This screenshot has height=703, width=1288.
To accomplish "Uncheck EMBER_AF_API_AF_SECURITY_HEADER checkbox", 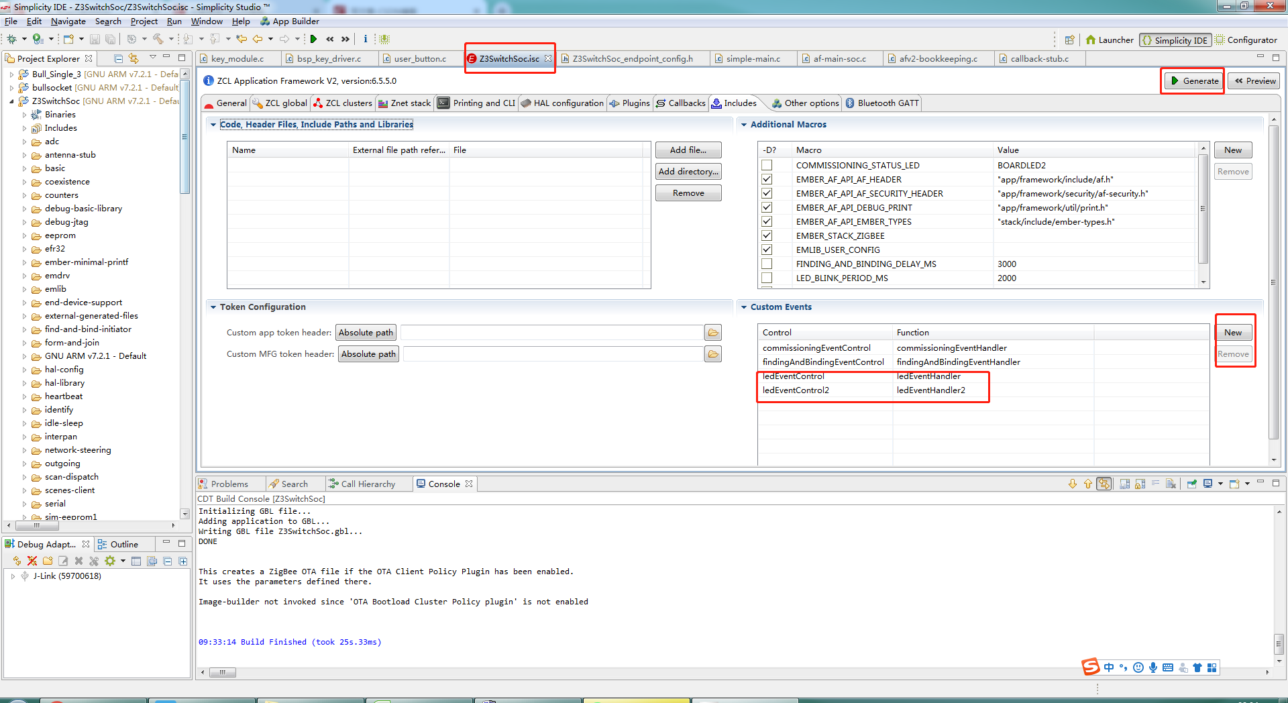I will 767,193.
